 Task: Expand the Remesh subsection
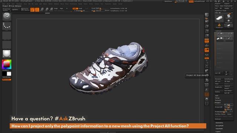218,100
